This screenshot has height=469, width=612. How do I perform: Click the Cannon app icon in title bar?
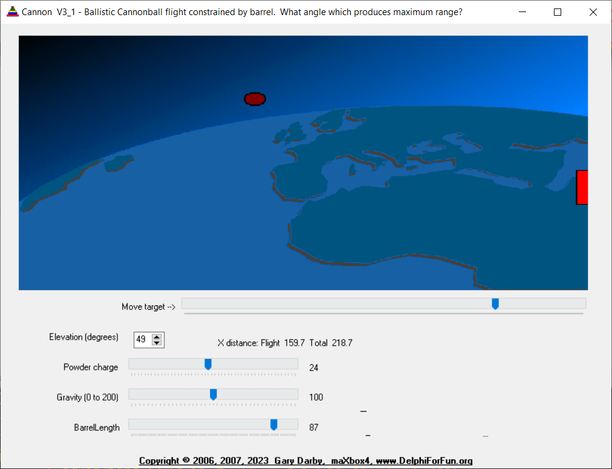pos(12,11)
